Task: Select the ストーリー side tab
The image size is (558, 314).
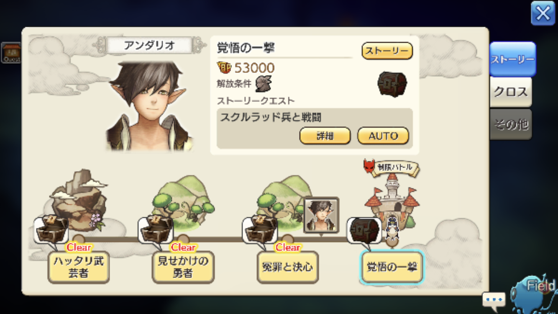Action: coord(512,59)
